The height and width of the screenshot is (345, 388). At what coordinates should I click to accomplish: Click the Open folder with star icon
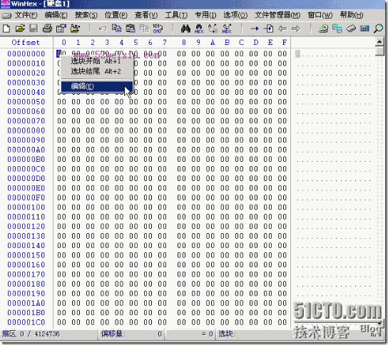coord(75,29)
